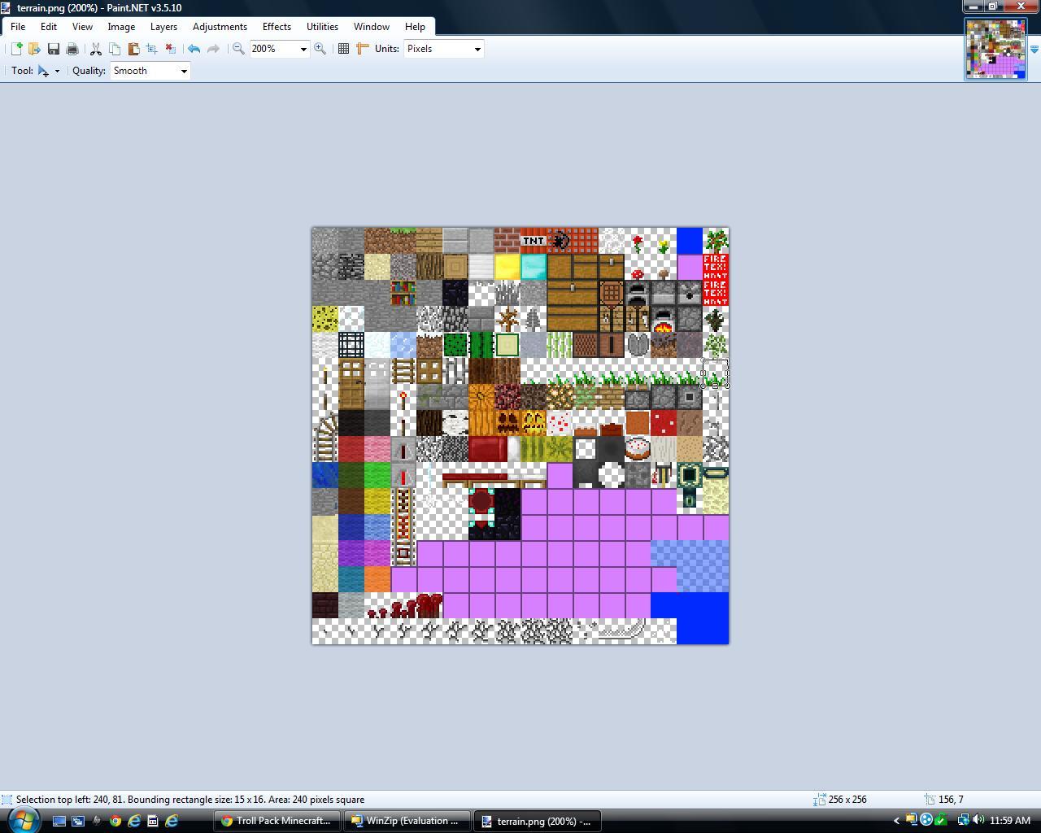Switch to WinZip Evaluation taskbar button

(409, 821)
